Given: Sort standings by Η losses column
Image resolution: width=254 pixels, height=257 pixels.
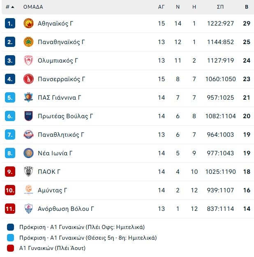Looking at the screenshot, I should 194,7.
